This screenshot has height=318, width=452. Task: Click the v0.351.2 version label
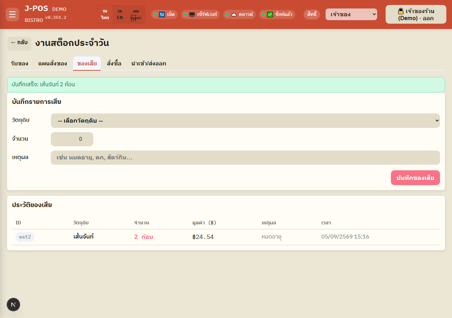(x=55, y=17)
